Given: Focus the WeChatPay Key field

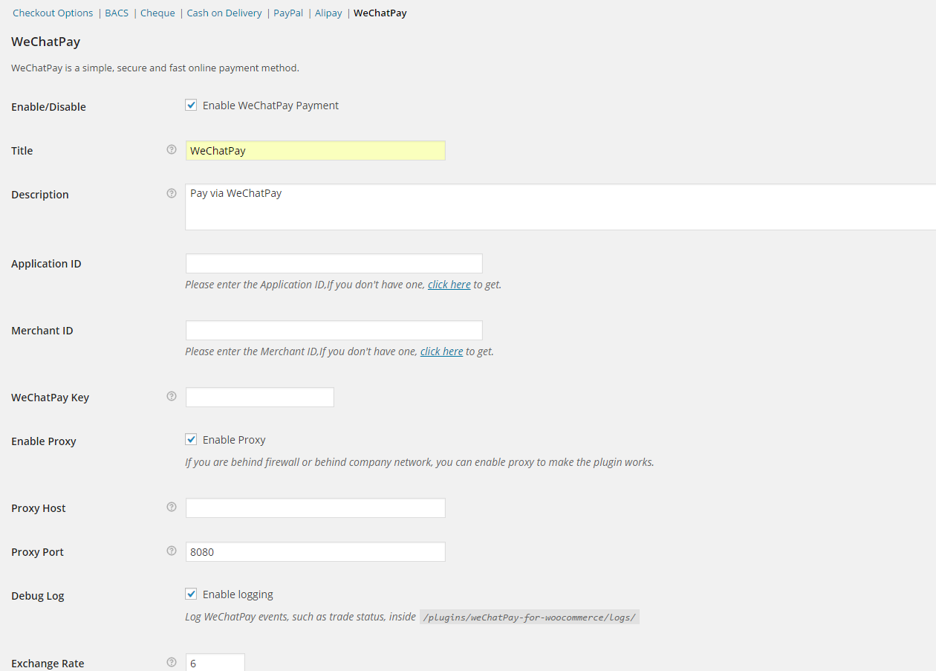Looking at the screenshot, I should pos(259,398).
